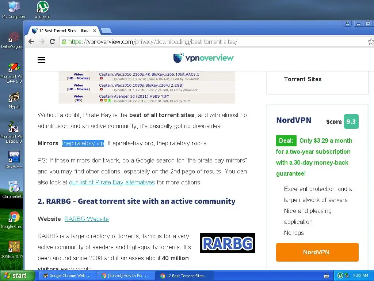Click thepiratebay.rocks mirror text

(x=182, y=143)
